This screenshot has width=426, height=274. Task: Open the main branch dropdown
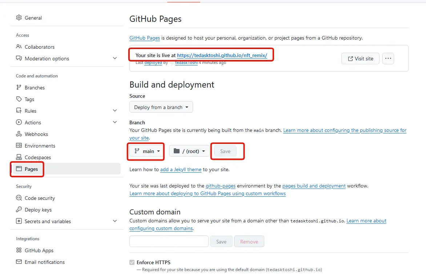(x=146, y=151)
